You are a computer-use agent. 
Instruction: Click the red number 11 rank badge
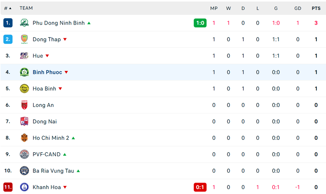click(8, 187)
